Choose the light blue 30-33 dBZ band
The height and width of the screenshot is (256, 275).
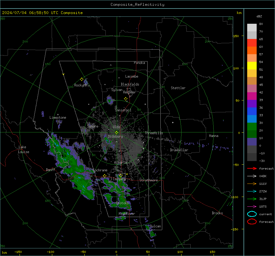click(252, 119)
